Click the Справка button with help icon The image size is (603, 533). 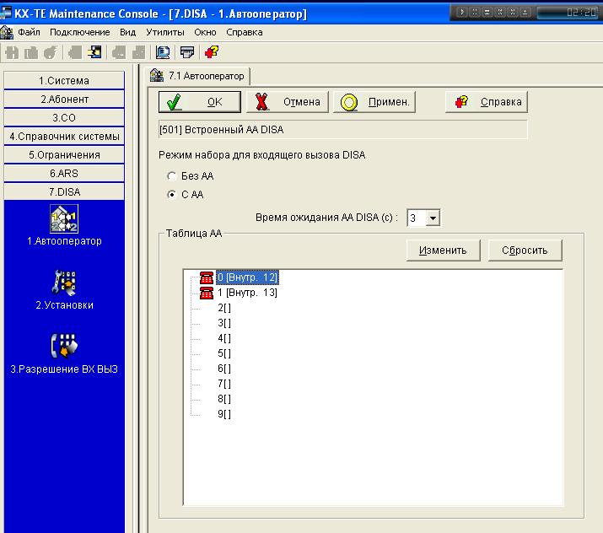click(487, 102)
